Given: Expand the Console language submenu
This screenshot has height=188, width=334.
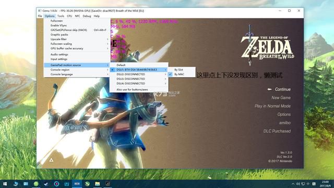Looking at the screenshot, I should (x=77, y=74).
